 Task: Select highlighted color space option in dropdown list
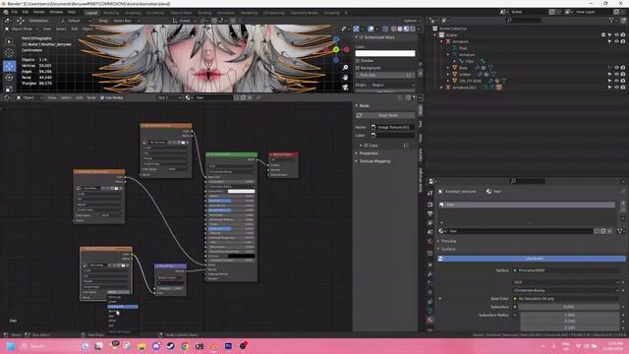[x=123, y=307]
